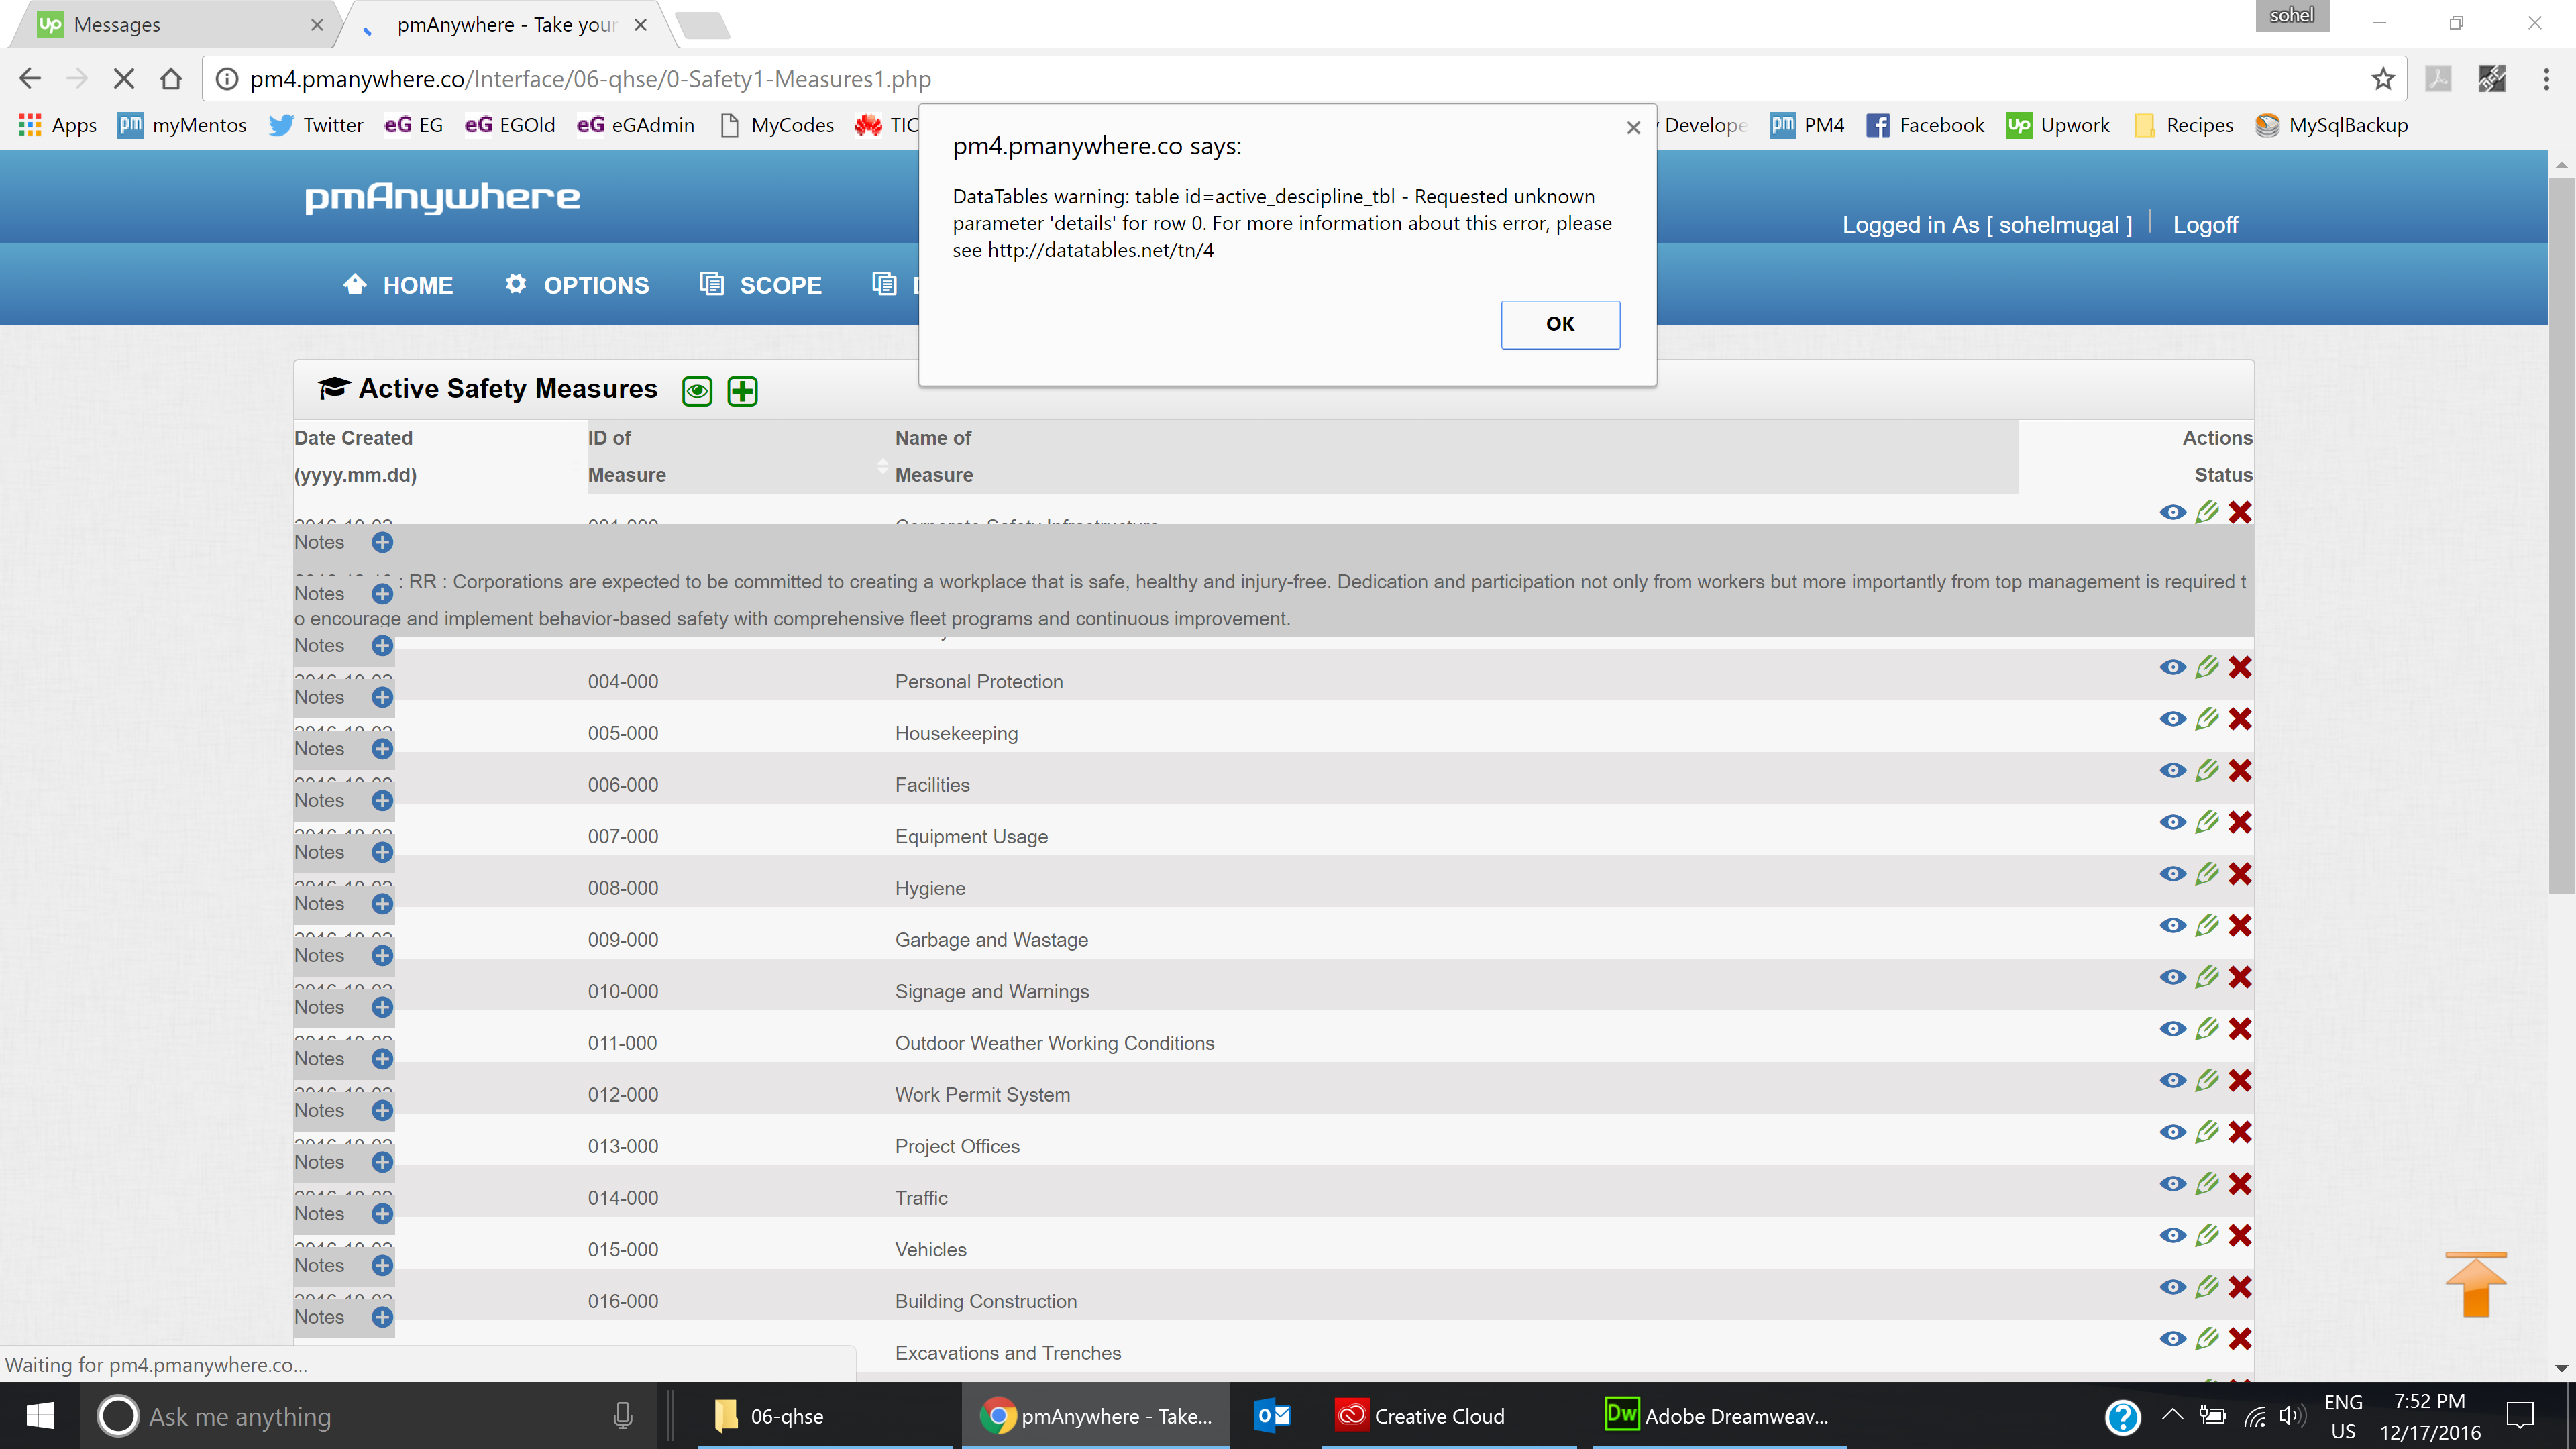
Task: Click OK in the DataTables warning dialog
Action: (1560, 324)
